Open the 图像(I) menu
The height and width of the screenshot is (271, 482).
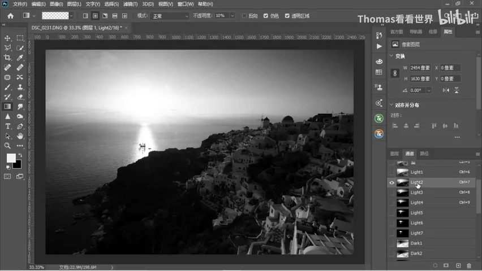click(56, 4)
